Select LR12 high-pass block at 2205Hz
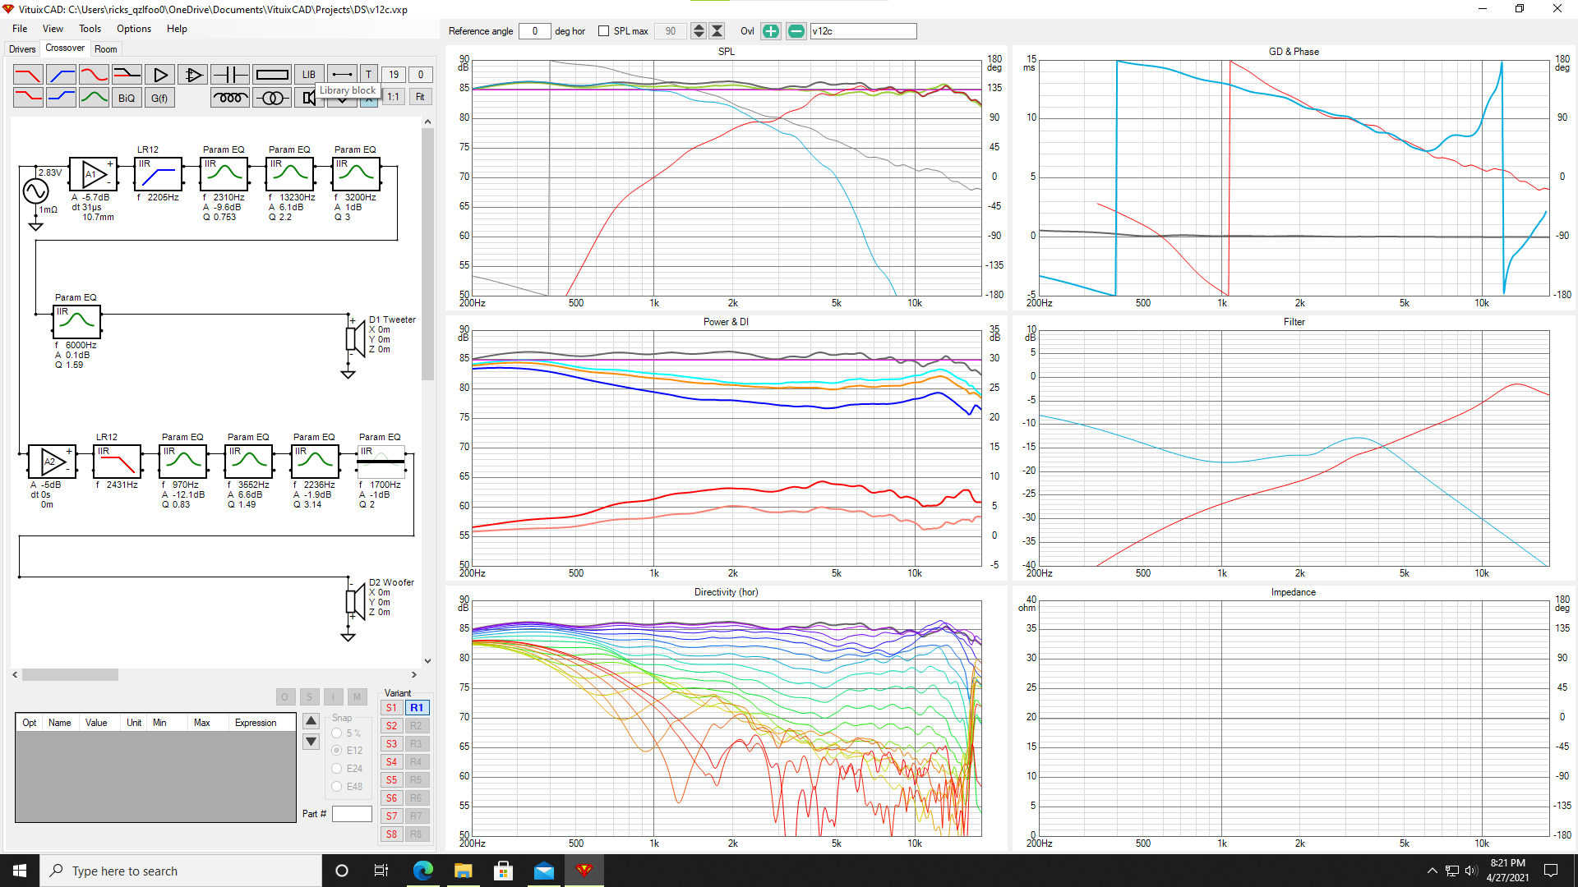This screenshot has width=1578, height=887. tap(158, 174)
